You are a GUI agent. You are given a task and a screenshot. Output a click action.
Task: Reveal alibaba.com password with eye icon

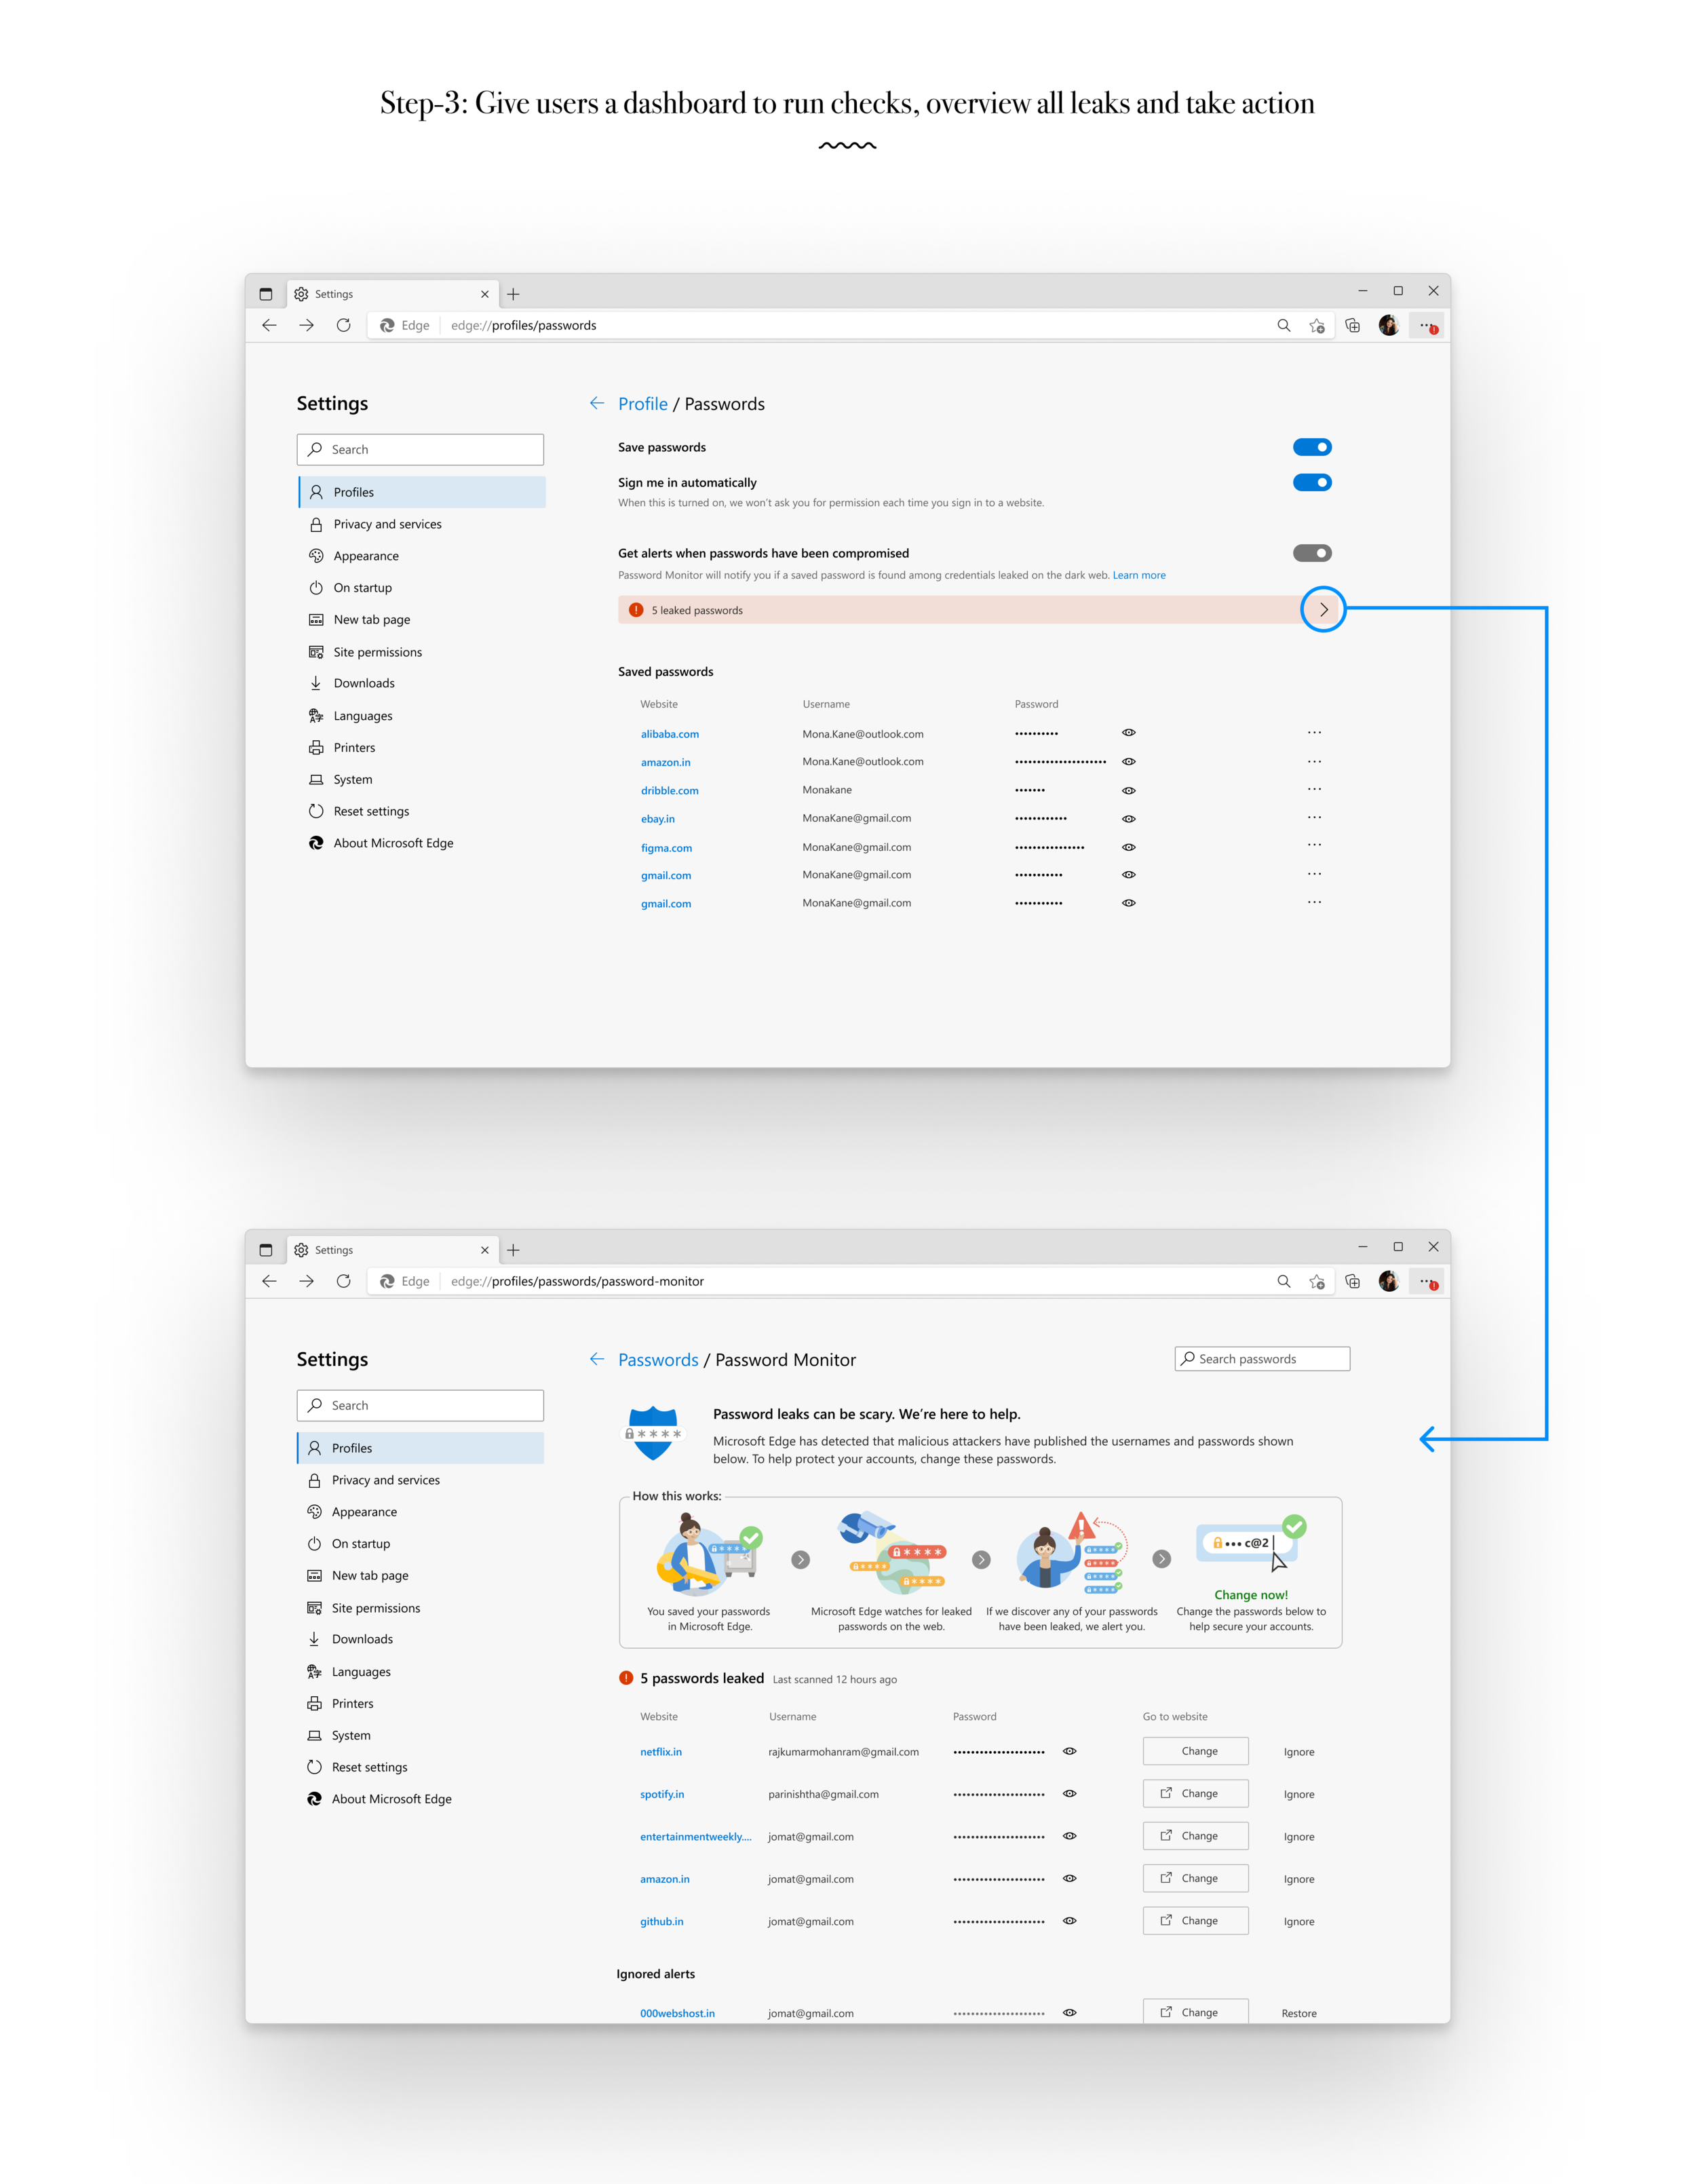tap(1128, 733)
